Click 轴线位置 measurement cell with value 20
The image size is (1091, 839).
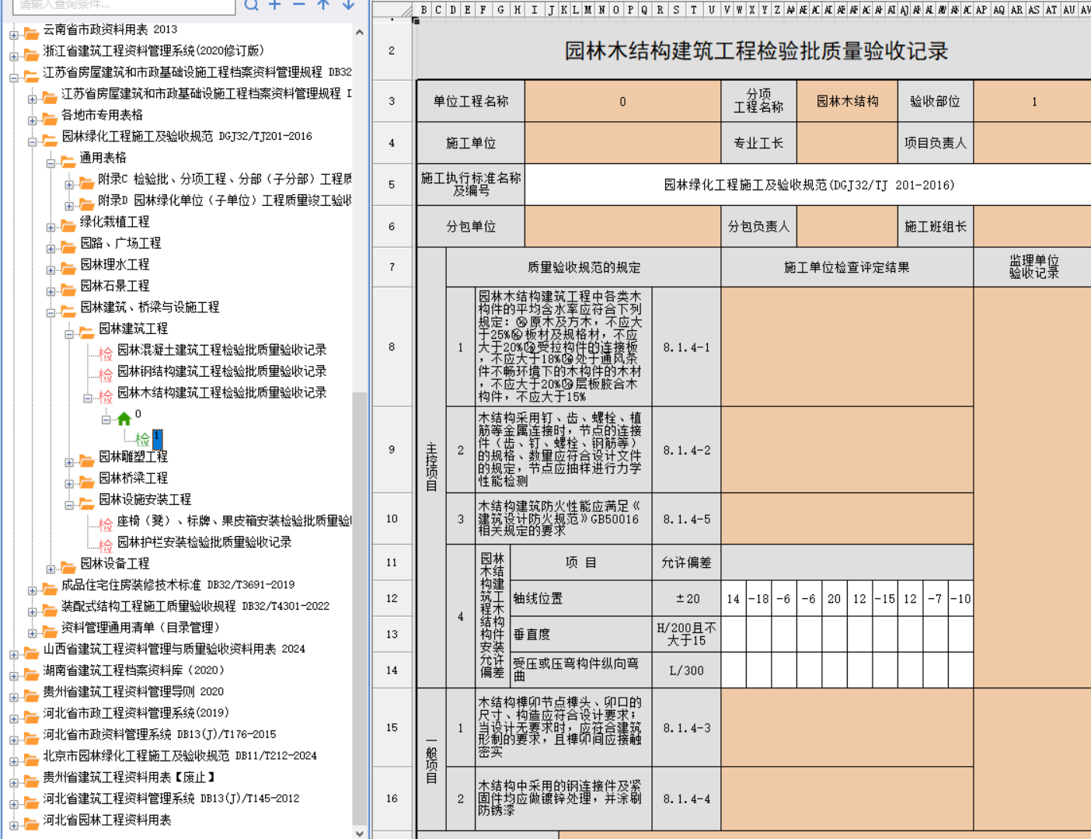coord(834,599)
